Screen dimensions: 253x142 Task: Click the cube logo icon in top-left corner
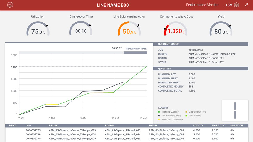[10, 5]
